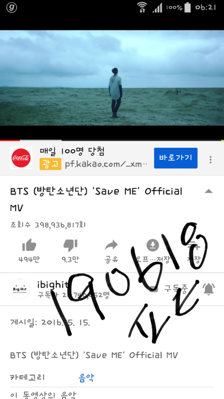The image size is (224, 399).
Task: Tap the offline save download icon
Action: point(153,245)
